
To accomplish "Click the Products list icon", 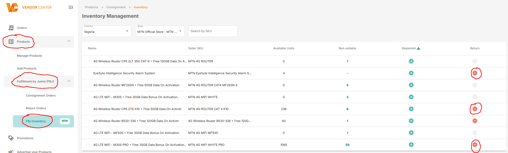I will tap(11, 42).
